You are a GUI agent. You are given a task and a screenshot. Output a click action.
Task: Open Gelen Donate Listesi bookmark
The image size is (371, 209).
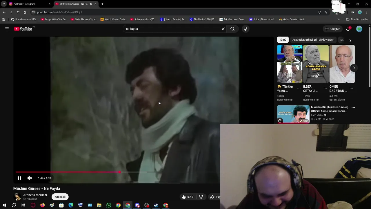[292, 19]
